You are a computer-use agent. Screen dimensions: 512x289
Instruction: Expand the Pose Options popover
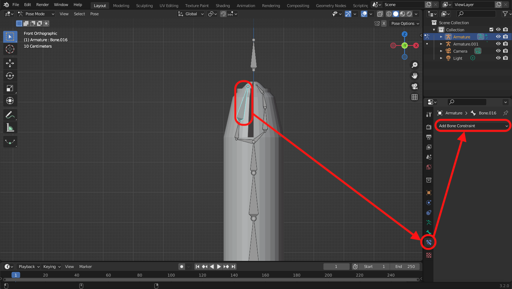[x=404, y=23]
